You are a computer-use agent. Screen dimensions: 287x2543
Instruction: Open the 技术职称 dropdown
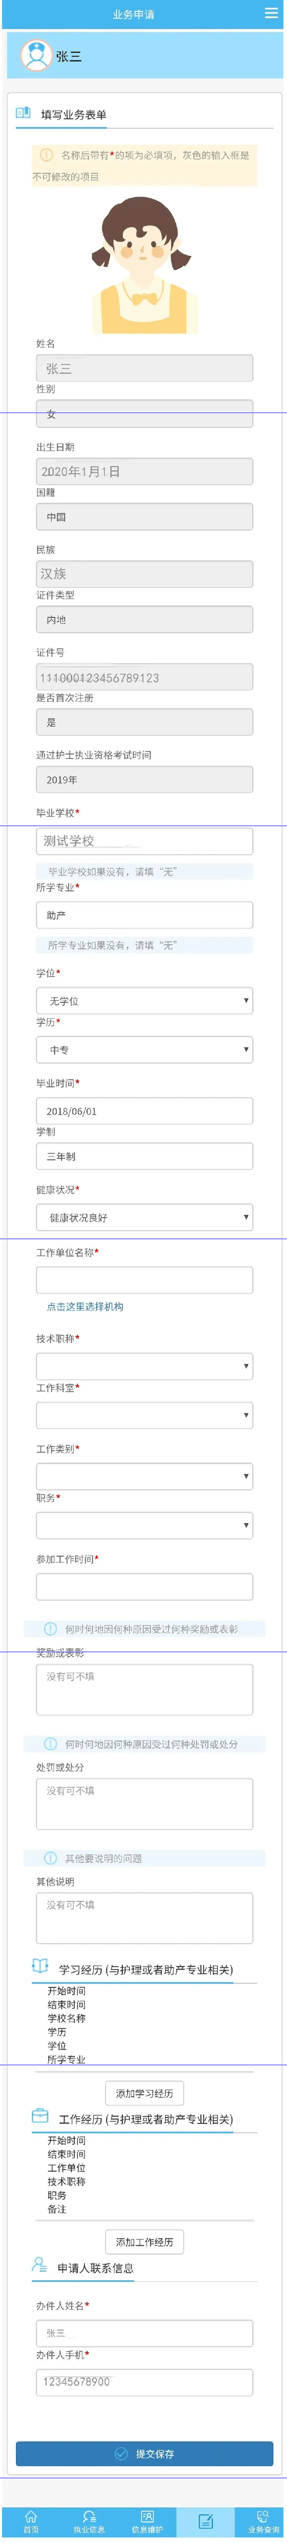click(144, 1366)
